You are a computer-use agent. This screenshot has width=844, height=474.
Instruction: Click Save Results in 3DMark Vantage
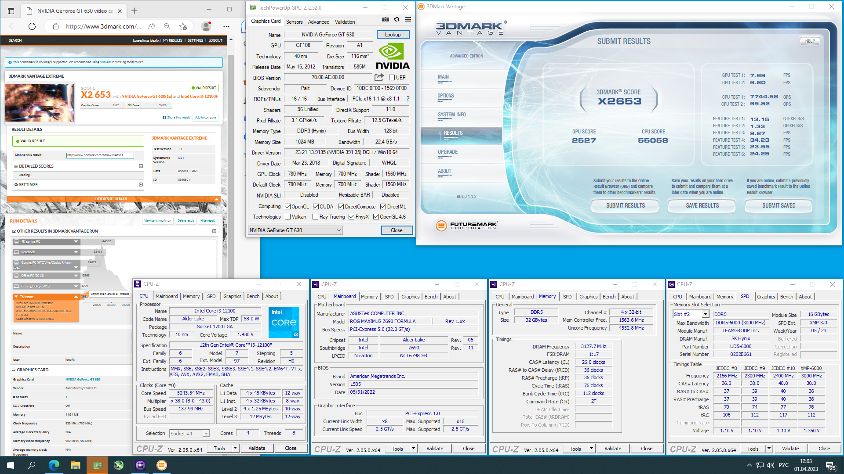[702, 206]
